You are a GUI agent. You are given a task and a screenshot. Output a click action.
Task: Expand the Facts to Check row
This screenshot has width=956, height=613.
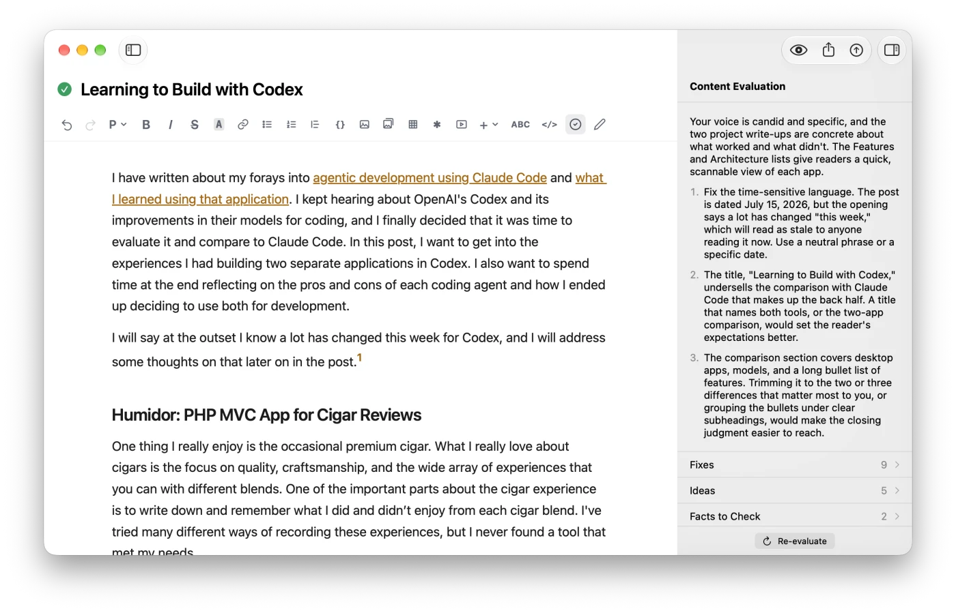coord(795,517)
